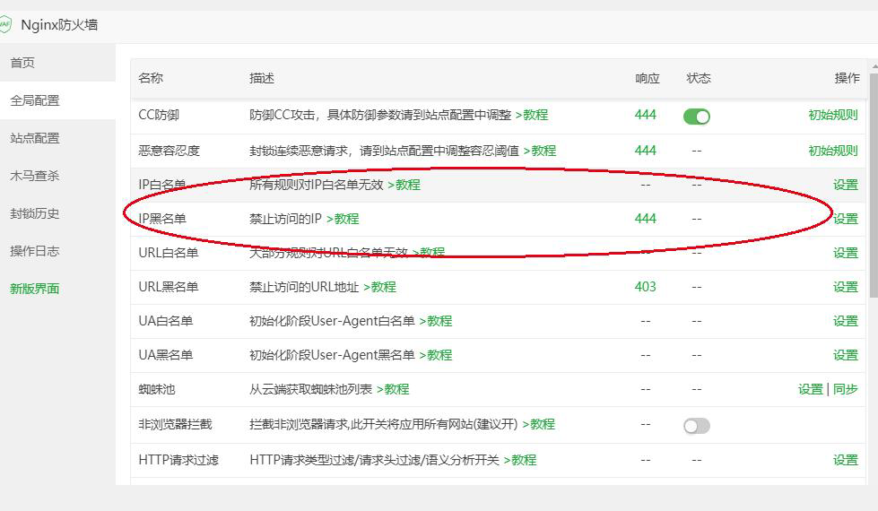Click the vertical scrollbar of the table
878x511 pixels.
pyautogui.click(x=874, y=185)
